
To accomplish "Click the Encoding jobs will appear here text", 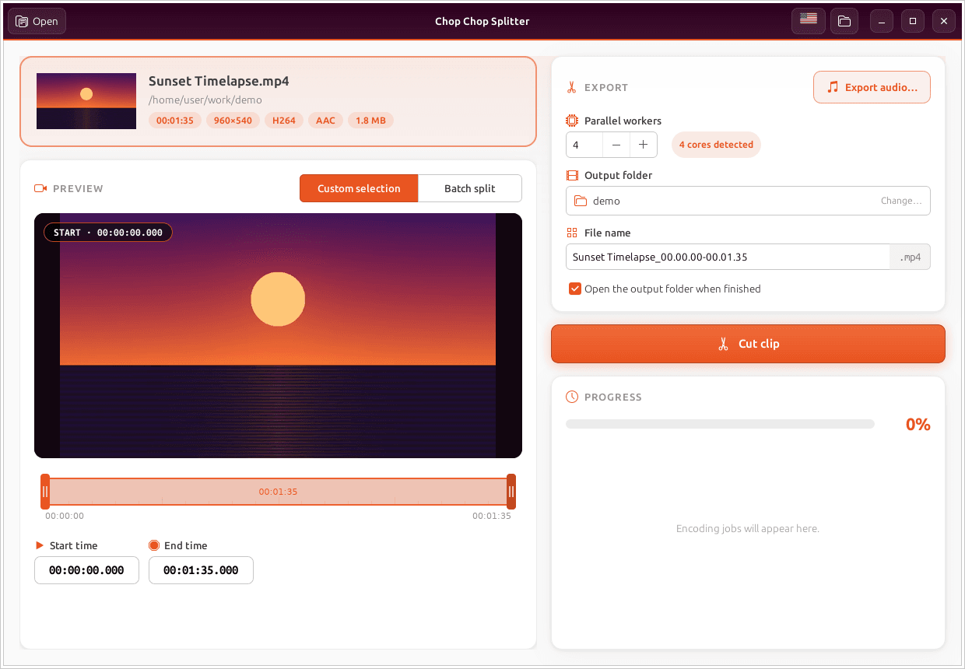I will click(748, 528).
